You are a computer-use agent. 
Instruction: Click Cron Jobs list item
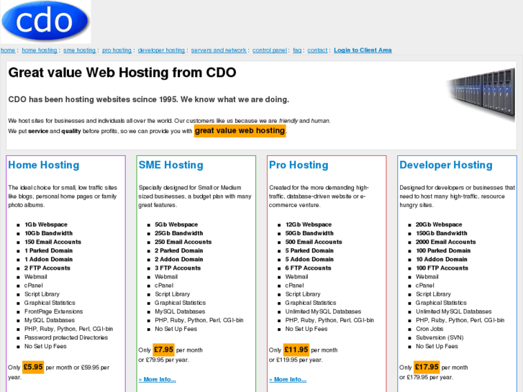pyautogui.click(x=429, y=329)
